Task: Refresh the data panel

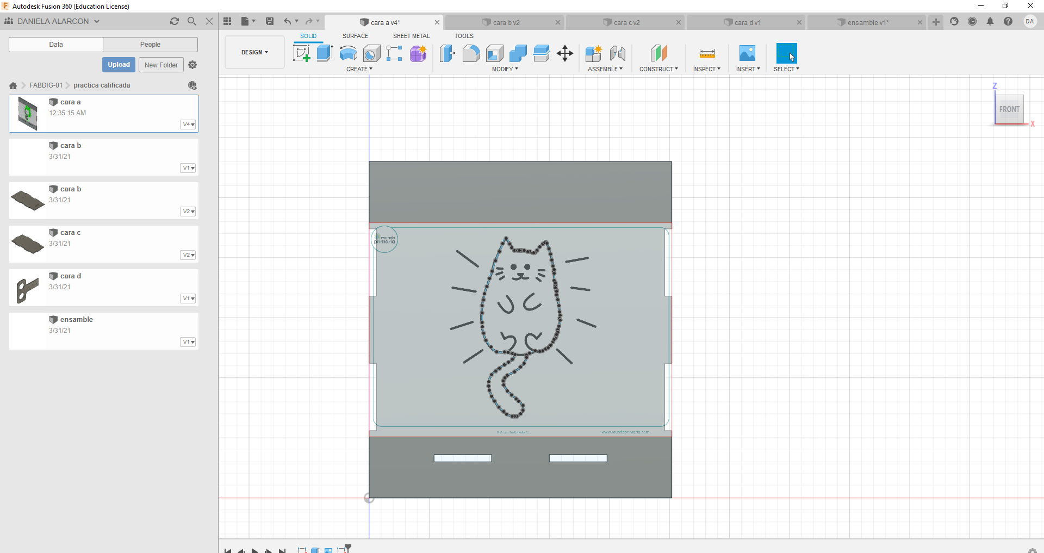Action: 175,21
